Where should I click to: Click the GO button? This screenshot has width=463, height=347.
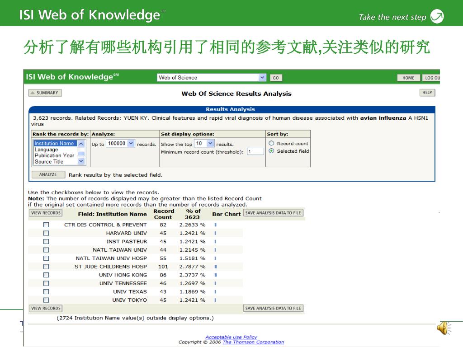point(276,78)
